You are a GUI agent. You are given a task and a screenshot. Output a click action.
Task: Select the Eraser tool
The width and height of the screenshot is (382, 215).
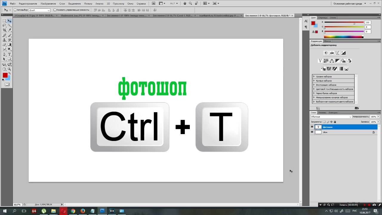click(x=4, y=44)
